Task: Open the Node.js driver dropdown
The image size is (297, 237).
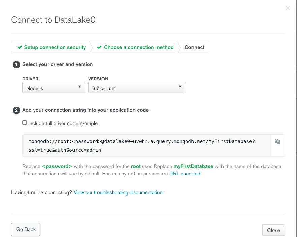Action: point(54,88)
